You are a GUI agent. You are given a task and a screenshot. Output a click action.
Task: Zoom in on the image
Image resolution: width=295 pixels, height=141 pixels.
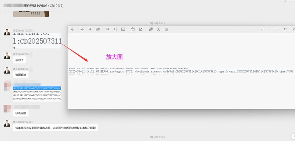[x=108, y=29]
